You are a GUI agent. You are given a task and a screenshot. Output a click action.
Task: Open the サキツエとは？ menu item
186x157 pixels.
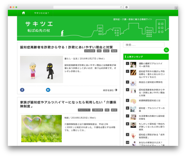pos(42,13)
